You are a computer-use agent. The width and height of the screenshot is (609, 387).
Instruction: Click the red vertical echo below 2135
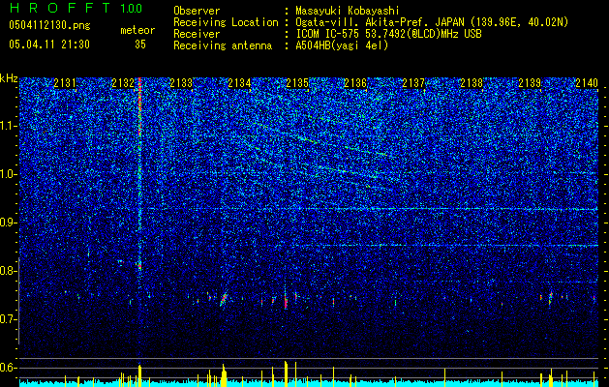(286, 301)
